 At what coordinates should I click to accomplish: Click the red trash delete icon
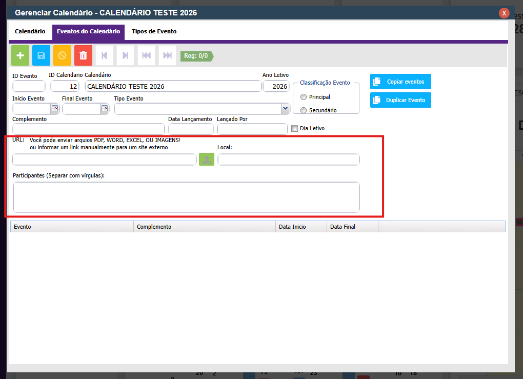pos(84,55)
